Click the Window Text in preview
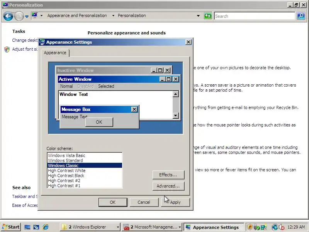Viewport: 309px width, 232px height. point(74,94)
